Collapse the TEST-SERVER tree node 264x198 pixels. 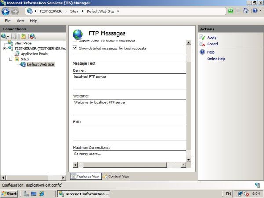pyautogui.click(x=4, y=48)
